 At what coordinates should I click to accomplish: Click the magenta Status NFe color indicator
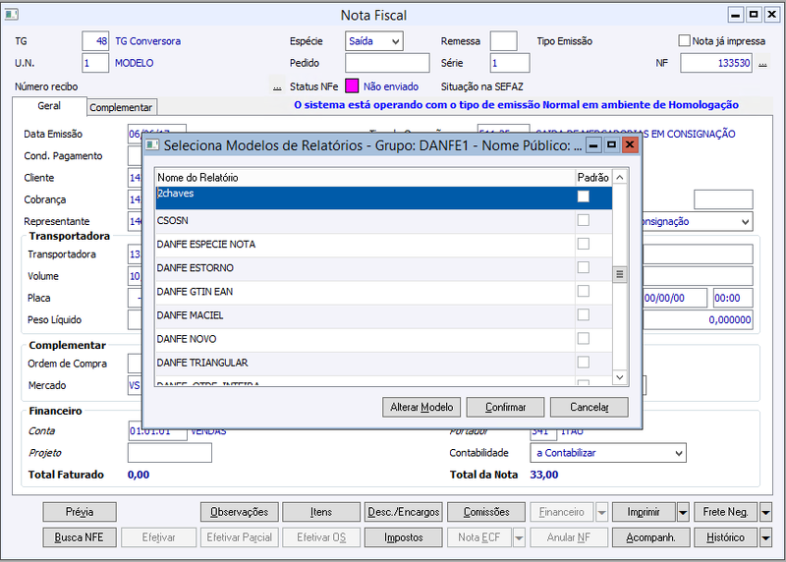[352, 86]
